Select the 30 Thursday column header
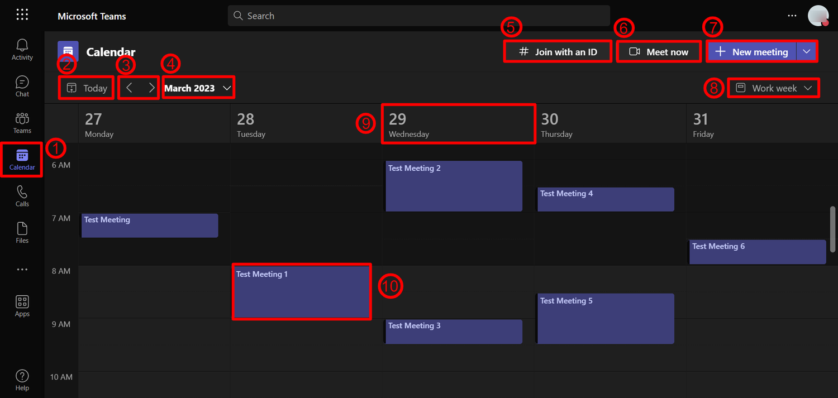 click(610, 124)
